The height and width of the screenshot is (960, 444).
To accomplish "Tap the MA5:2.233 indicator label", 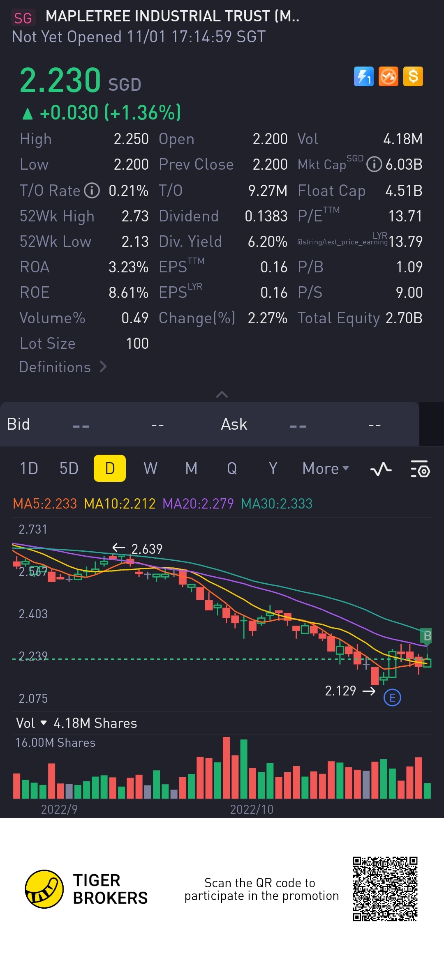I will 45,504.
